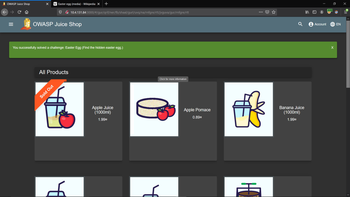The width and height of the screenshot is (350, 197).
Task: Switch to the OWASP Juice Shop tab
Action: (25, 4)
